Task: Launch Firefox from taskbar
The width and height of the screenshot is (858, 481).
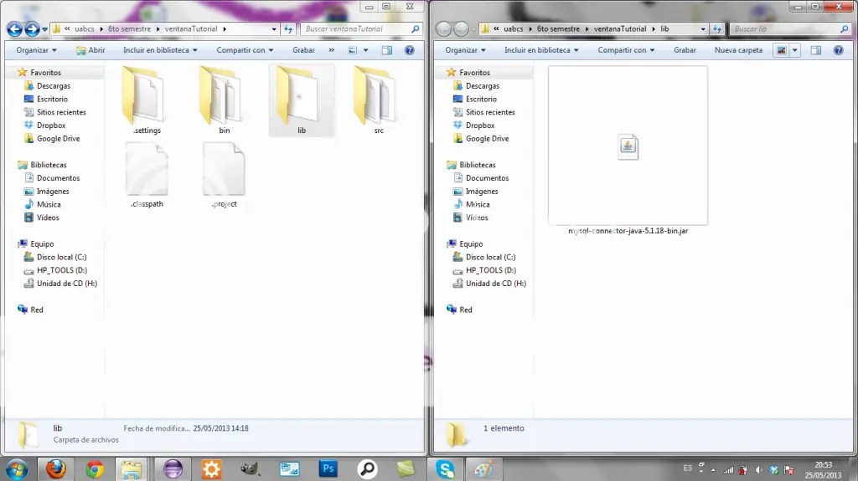Action: click(56, 469)
